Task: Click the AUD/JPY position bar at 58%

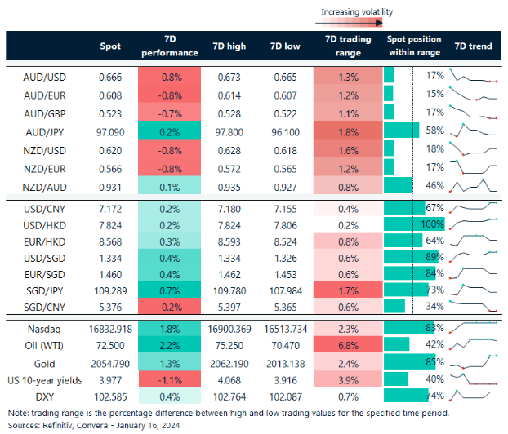Action: (401, 131)
